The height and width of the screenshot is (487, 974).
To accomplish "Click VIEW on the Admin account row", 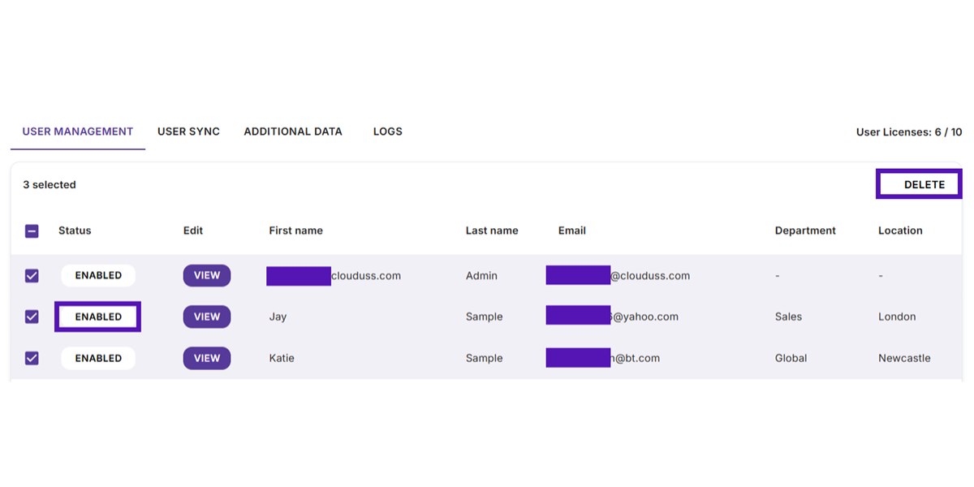I will (207, 275).
